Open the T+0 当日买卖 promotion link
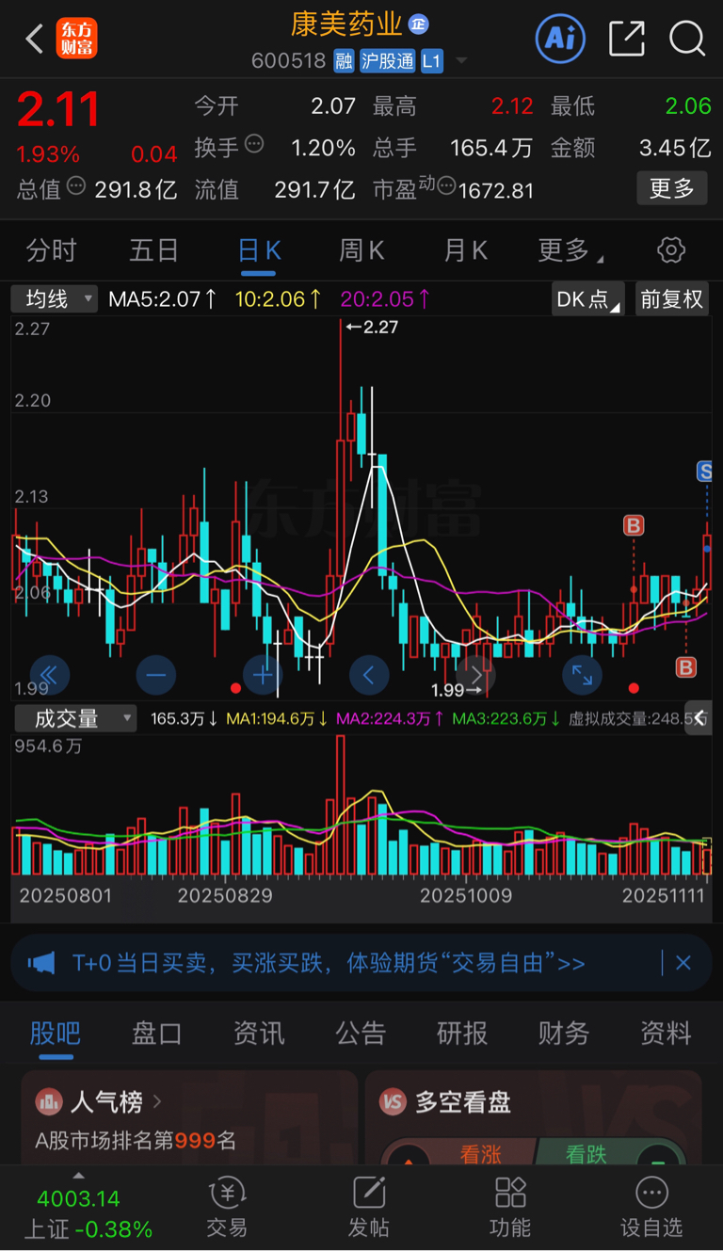This screenshot has height=1251, width=723. point(329,963)
